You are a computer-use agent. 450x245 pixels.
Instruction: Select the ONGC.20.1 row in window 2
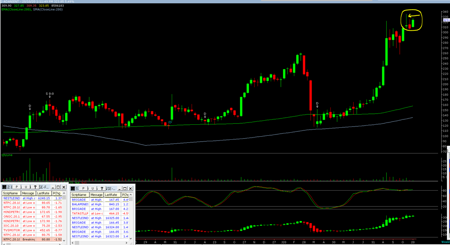point(32,217)
